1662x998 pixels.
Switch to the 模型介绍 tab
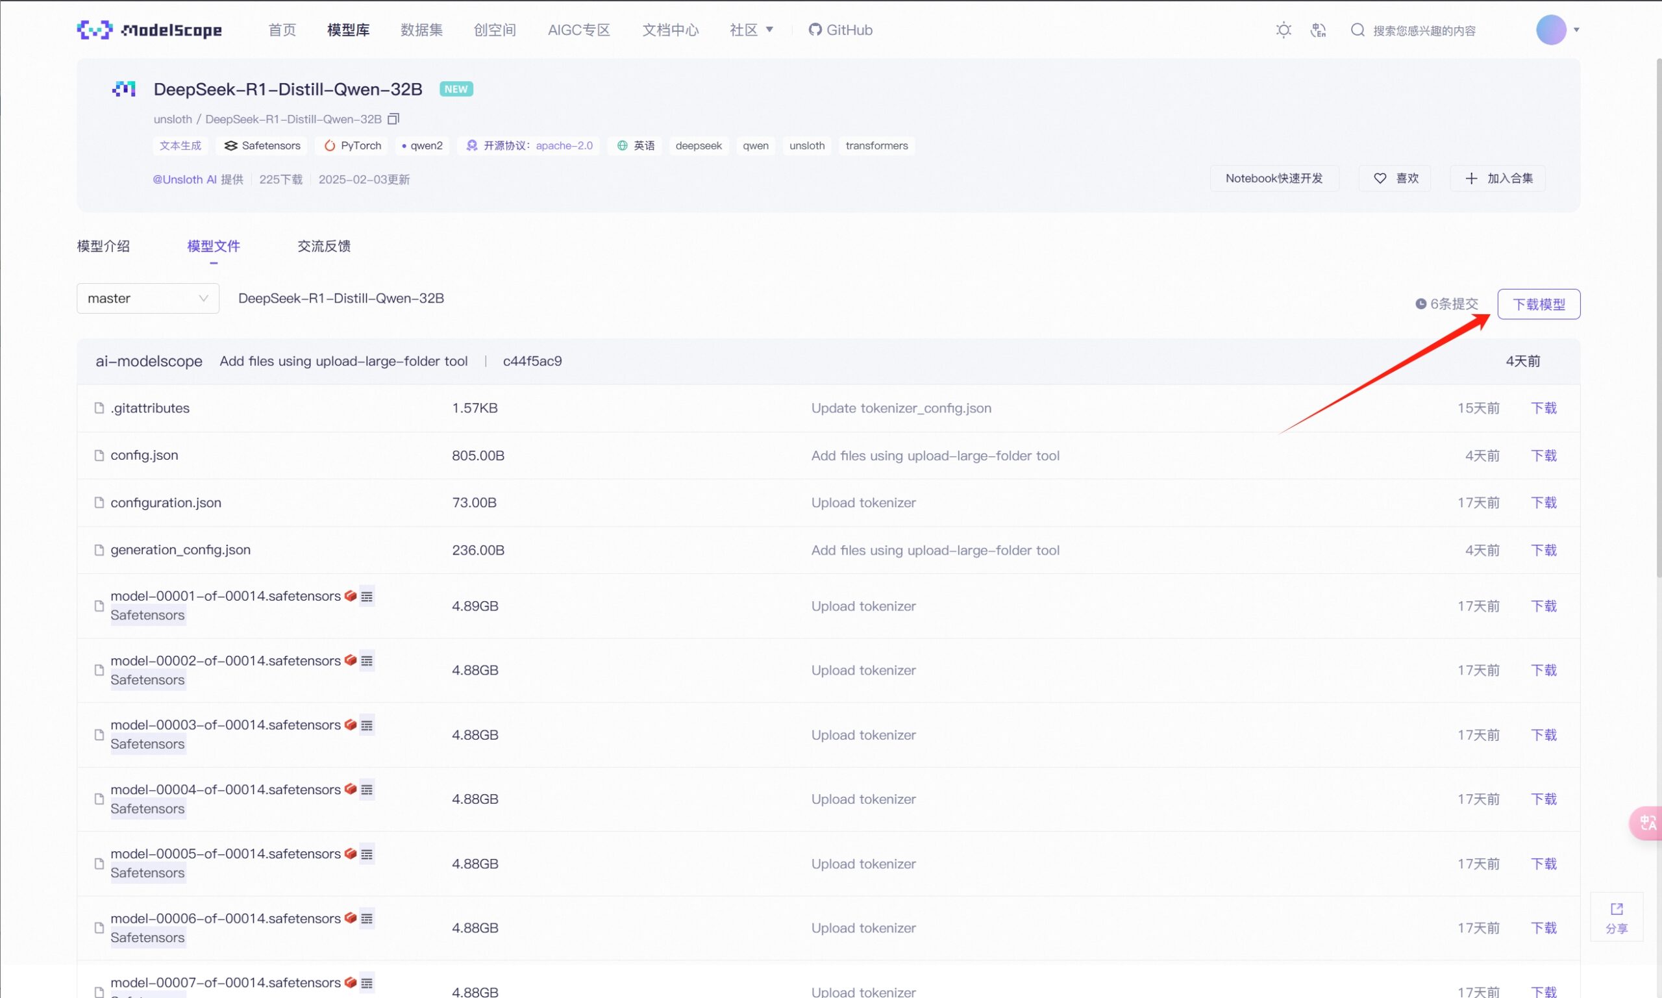[x=103, y=246]
